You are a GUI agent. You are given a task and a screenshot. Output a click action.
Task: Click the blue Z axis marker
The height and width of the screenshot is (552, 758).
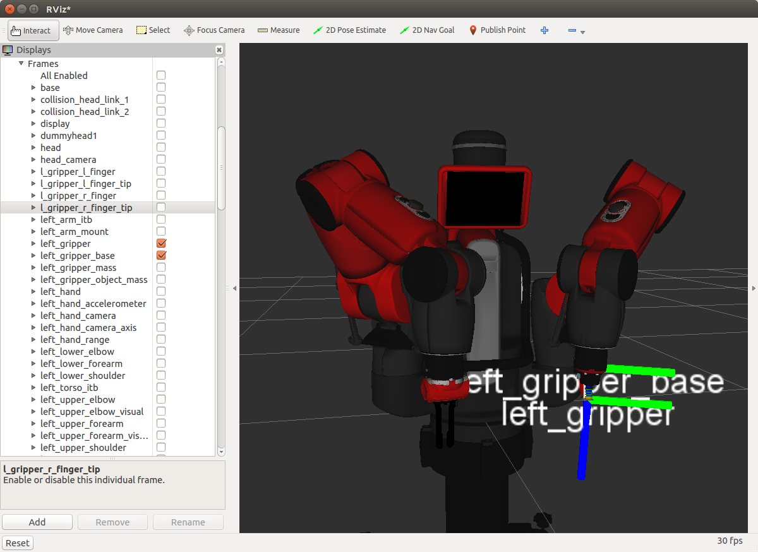[584, 439]
